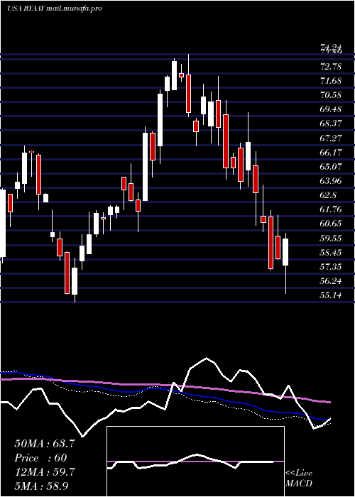The width and height of the screenshot is (355, 497).
Task: Select the last white candlestick on the right
Action: 285,252
